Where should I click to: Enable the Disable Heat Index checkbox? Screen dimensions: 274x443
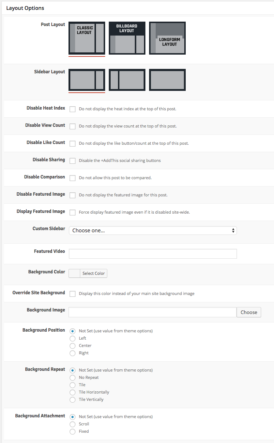[73, 109]
